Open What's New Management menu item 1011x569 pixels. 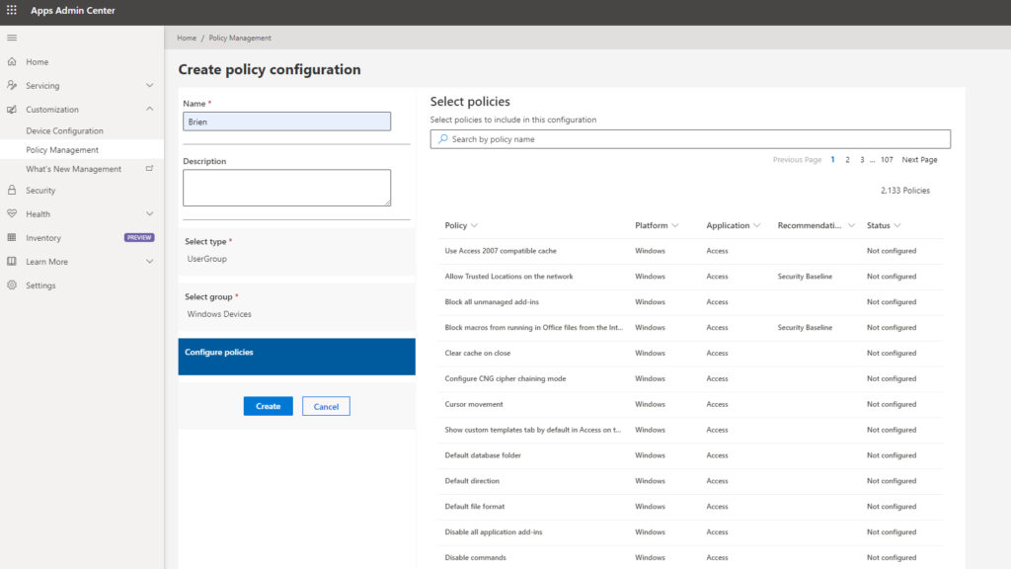(73, 168)
